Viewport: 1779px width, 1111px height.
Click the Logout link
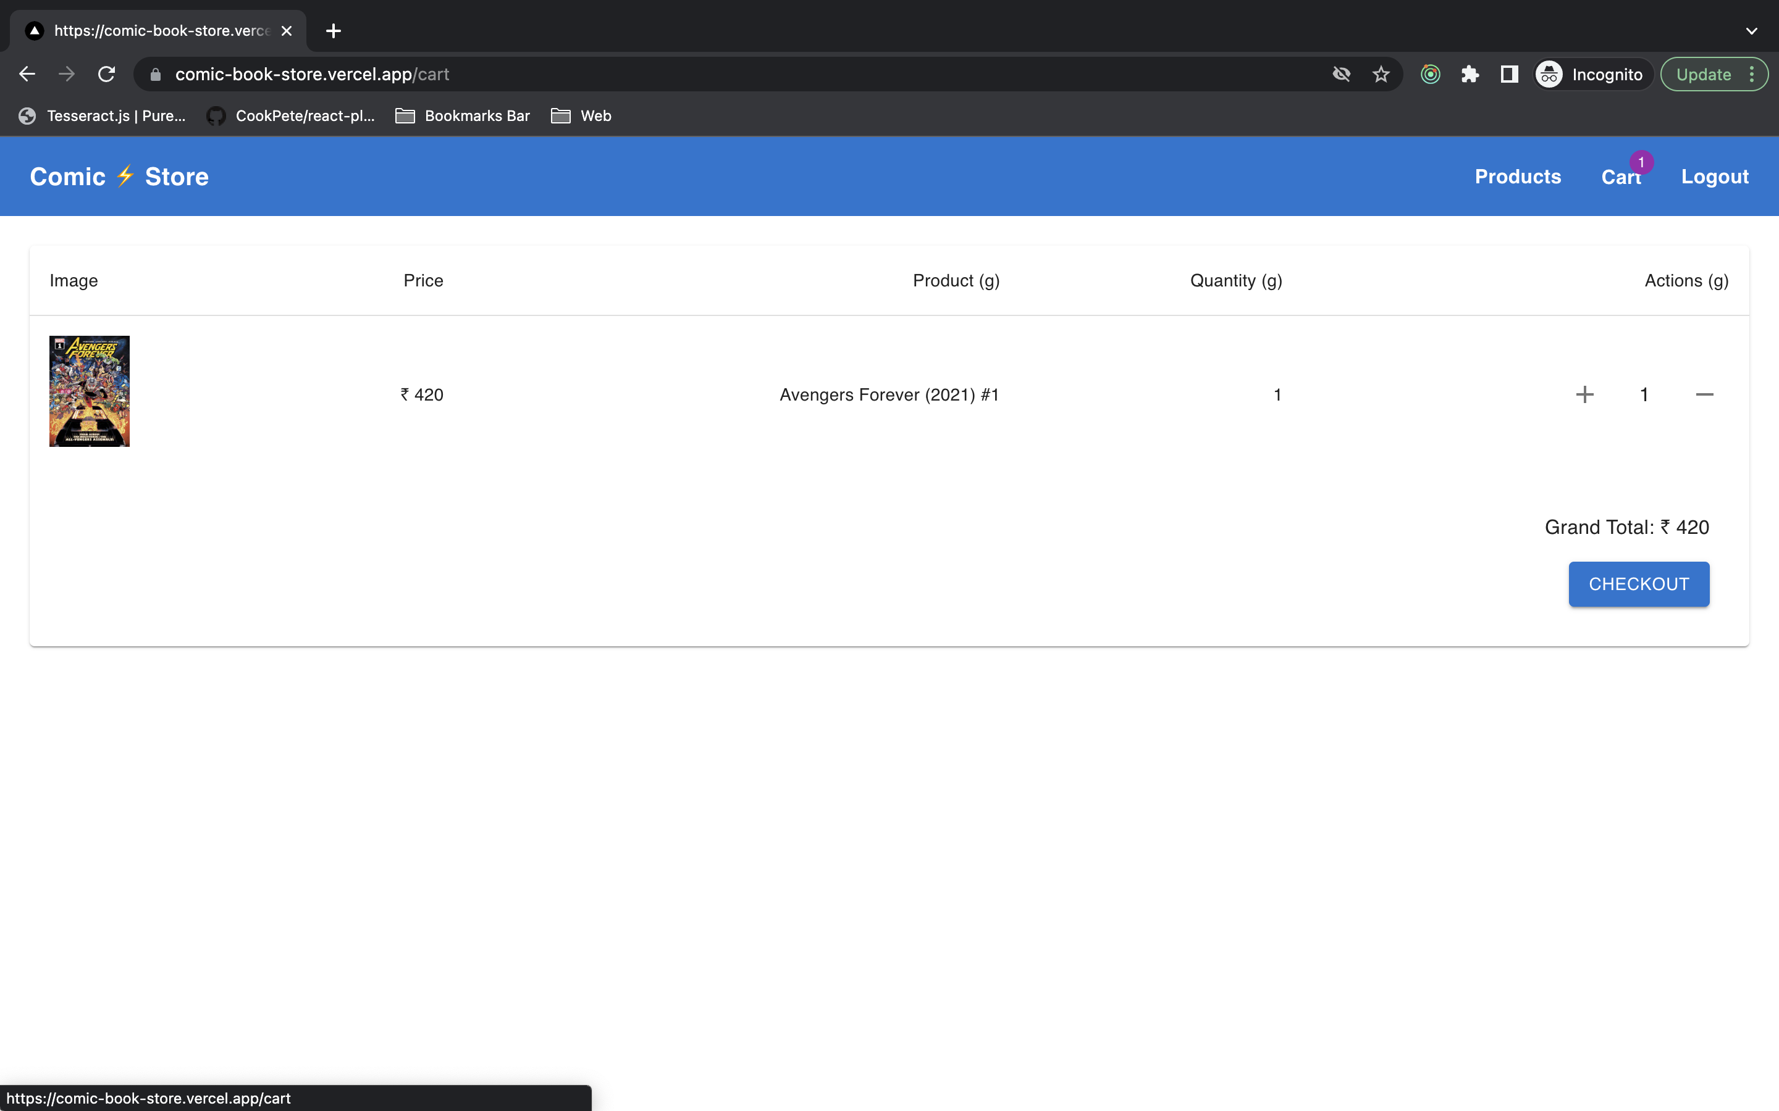coord(1714,177)
